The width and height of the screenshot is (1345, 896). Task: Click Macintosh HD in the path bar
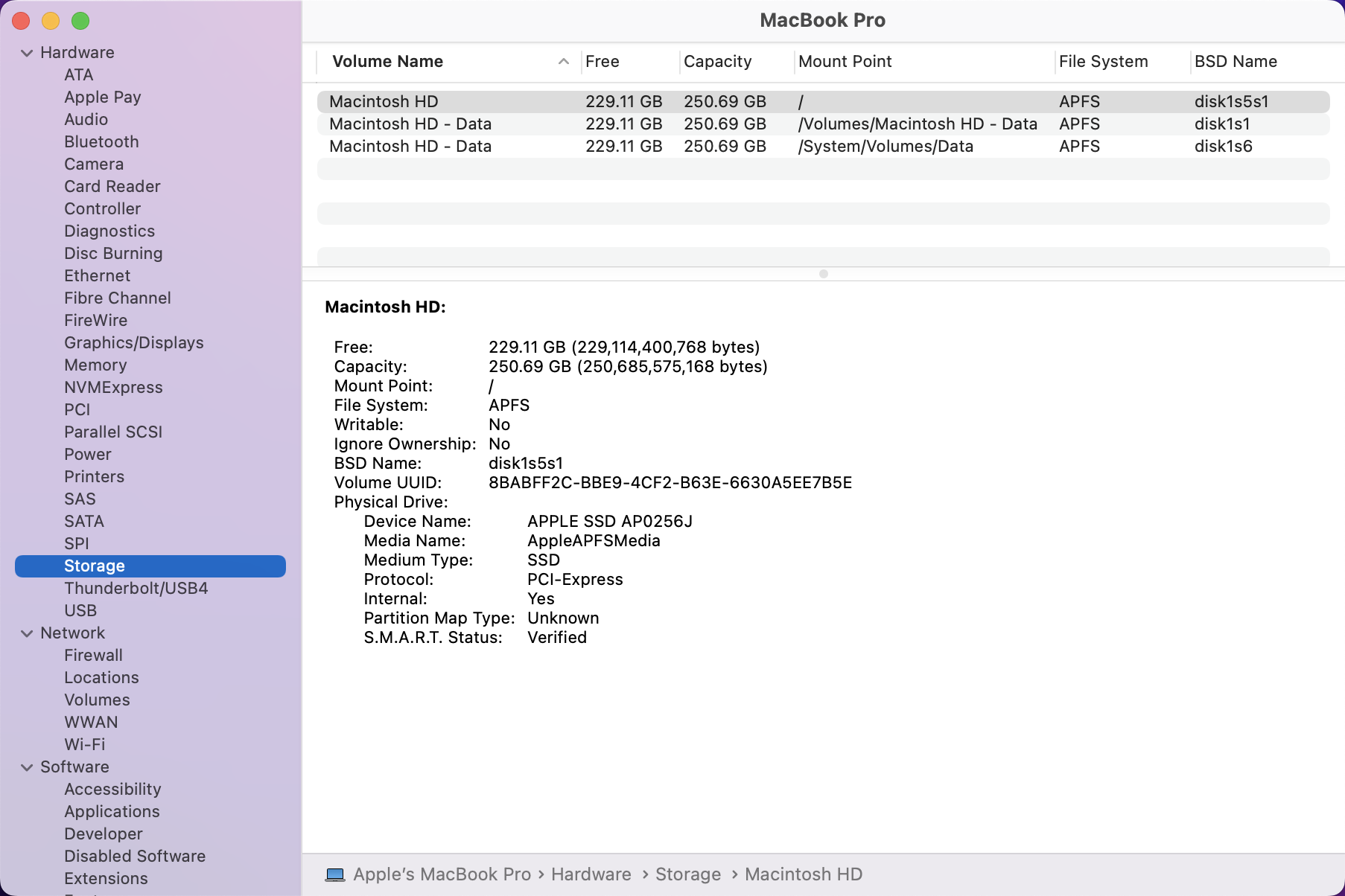804,874
